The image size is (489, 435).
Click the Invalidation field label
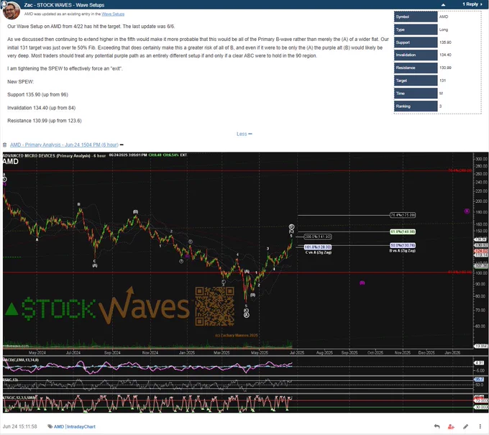pos(416,55)
